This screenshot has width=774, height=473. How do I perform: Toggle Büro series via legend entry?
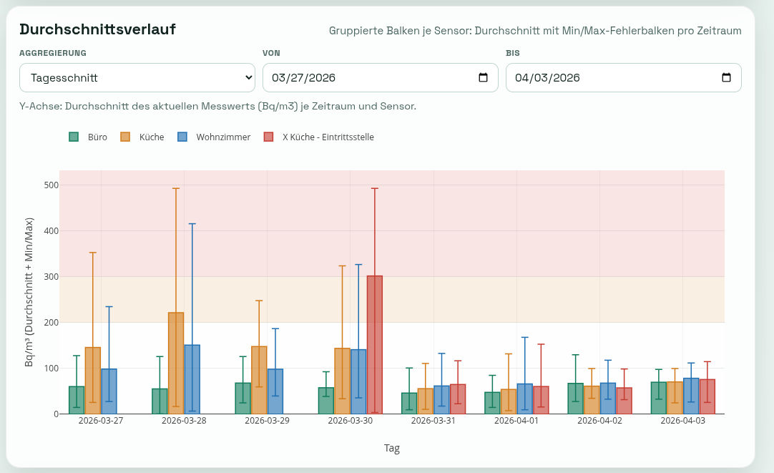97,137
